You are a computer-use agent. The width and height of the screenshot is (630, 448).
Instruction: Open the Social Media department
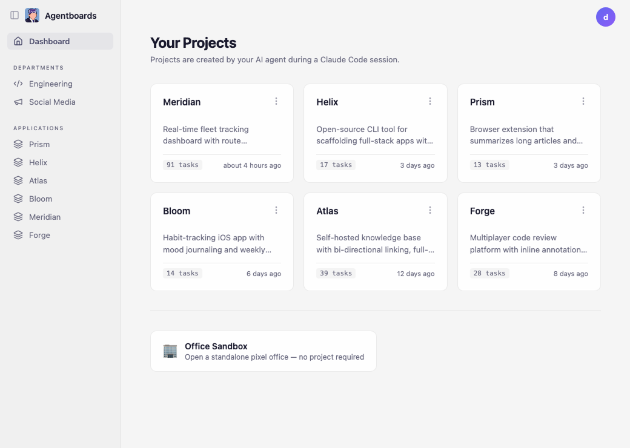coord(51,102)
